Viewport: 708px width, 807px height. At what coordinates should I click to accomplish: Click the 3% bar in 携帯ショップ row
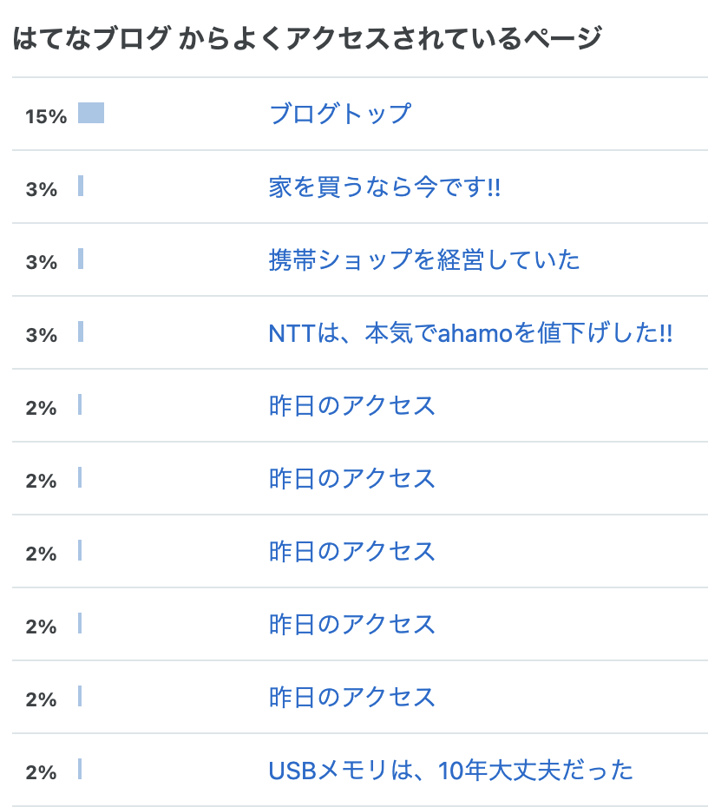click(x=81, y=259)
